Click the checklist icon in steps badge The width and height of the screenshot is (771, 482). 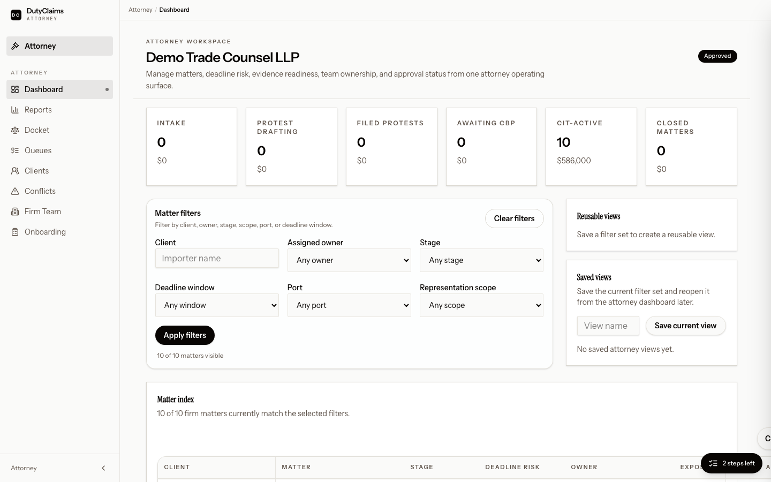tap(713, 463)
